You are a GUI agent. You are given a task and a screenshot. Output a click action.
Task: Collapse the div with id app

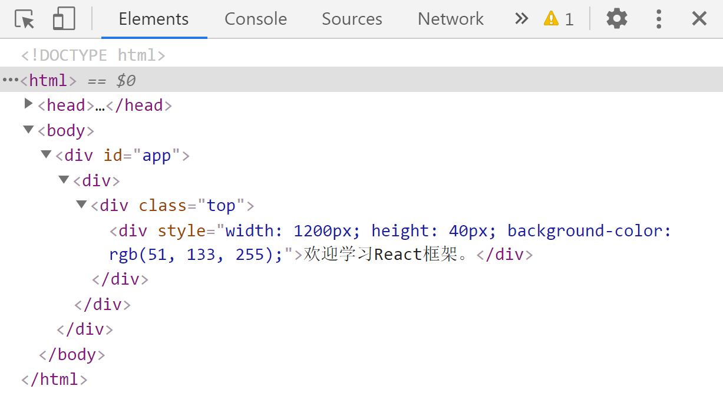point(45,154)
